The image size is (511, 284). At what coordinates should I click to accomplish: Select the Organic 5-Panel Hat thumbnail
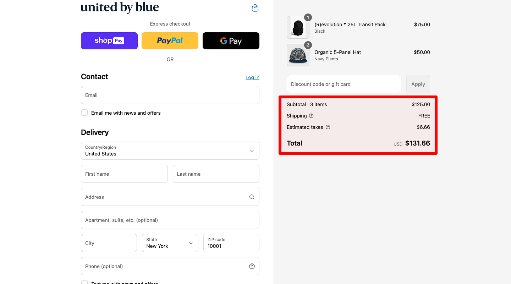pyautogui.click(x=298, y=55)
